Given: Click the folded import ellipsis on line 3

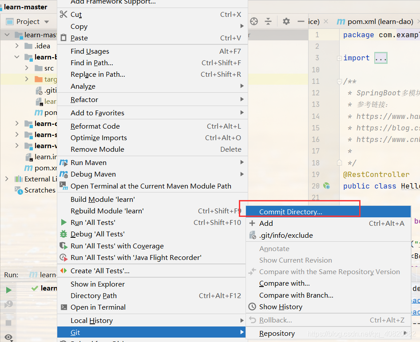Looking at the screenshot, I should click(380, 58).
